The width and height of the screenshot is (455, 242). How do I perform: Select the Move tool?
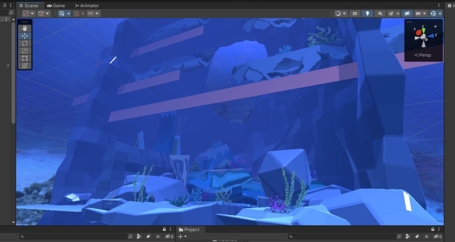tap(25, 36)
